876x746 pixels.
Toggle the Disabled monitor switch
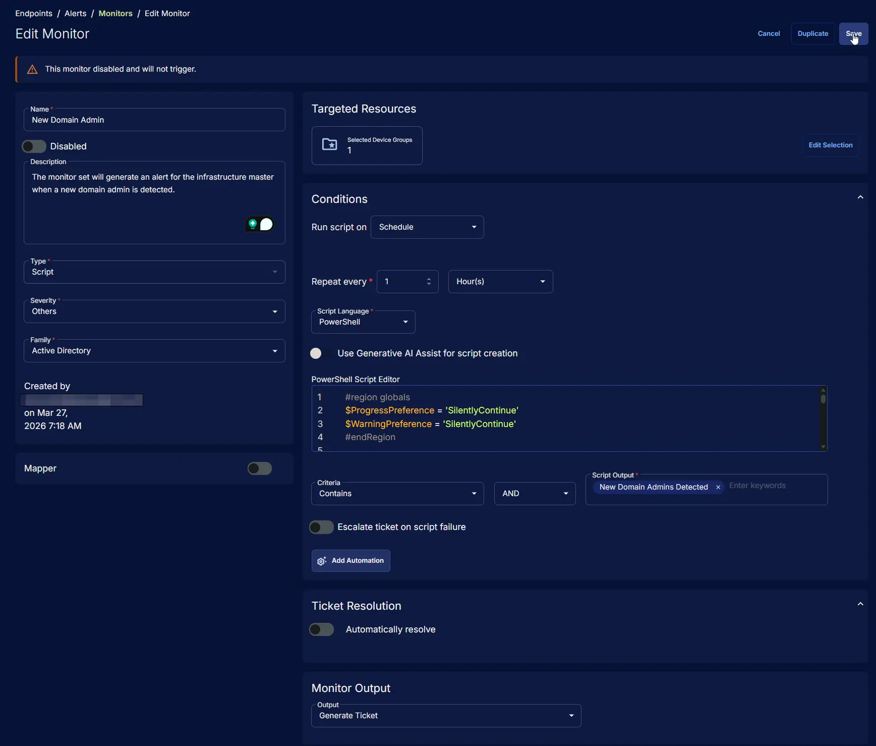pyautogui.click(x=34, y=146)
